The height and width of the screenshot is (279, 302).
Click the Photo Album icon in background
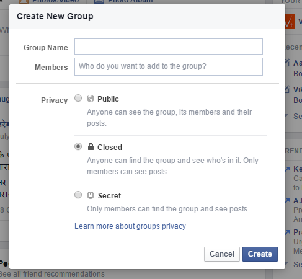(x=99, y=2)
